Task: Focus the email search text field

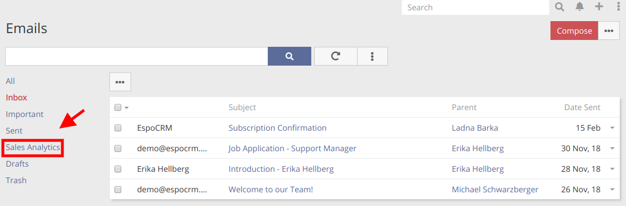Action: [x=137, y=56]
